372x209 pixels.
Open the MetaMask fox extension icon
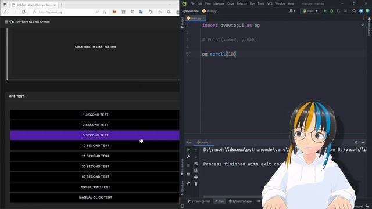tap(115, 12)
